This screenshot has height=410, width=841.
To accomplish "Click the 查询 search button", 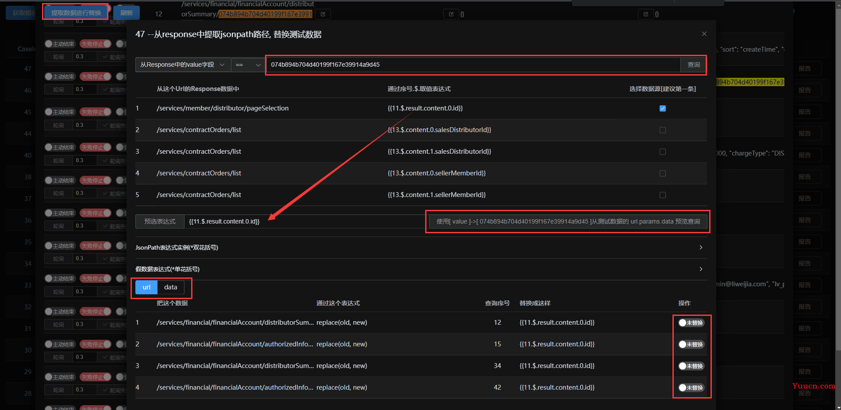I will 693,65.
